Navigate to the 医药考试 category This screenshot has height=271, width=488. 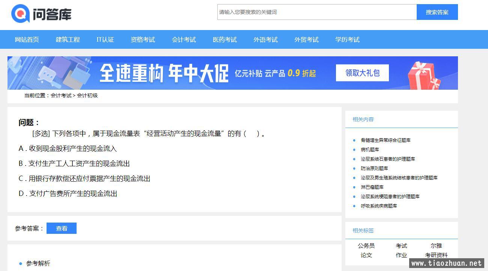pyautogui.click(x=224, y=39)
